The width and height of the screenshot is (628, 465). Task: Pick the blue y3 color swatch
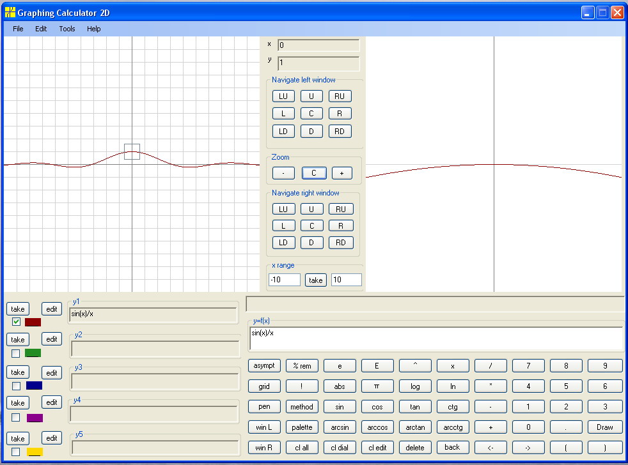click(x=34, y=385)
